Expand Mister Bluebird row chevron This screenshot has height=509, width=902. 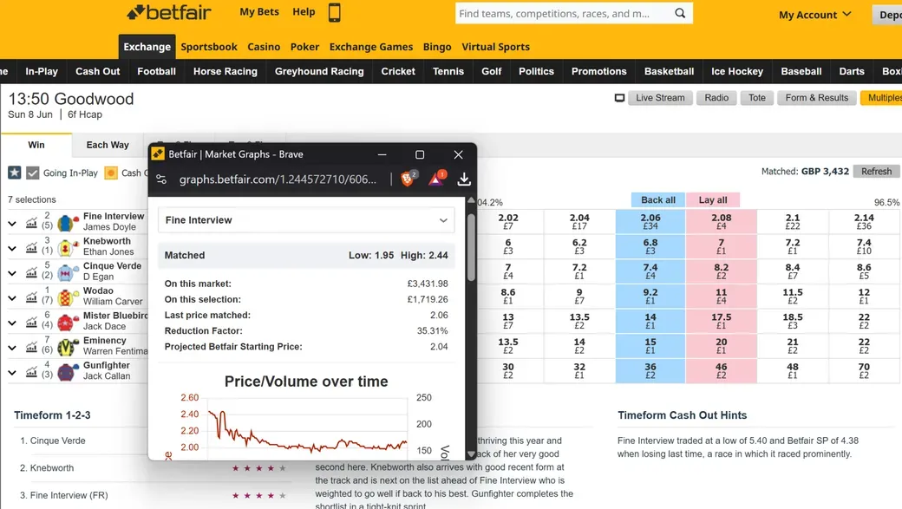(x=12, y=323)
